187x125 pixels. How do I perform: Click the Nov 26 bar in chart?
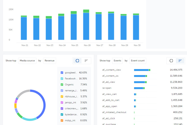[86, 25]
